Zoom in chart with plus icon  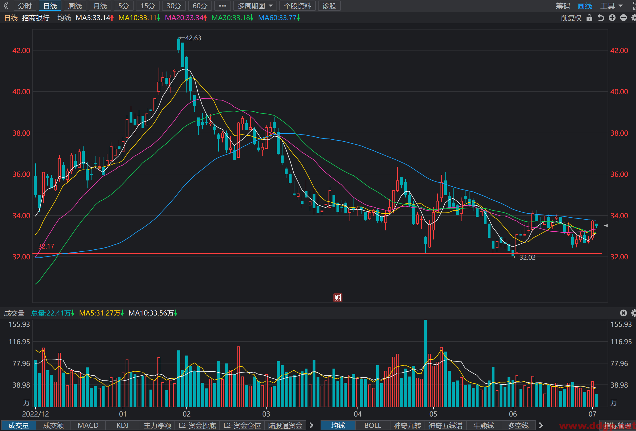(x=612, y=18)
